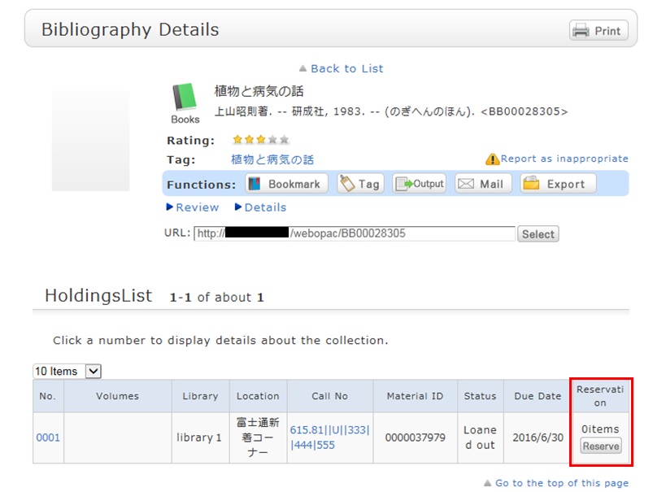The image size is (666, 492).
Task: Click the warning Report as inappropriate icon
Action: (492, 159)
